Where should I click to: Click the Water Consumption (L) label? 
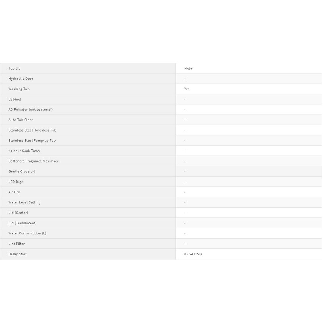click(x=27, y=233)
